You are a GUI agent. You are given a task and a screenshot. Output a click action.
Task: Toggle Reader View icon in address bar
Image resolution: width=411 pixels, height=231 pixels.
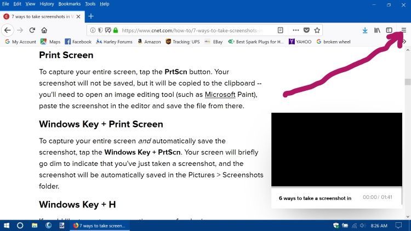pos(281,30)
